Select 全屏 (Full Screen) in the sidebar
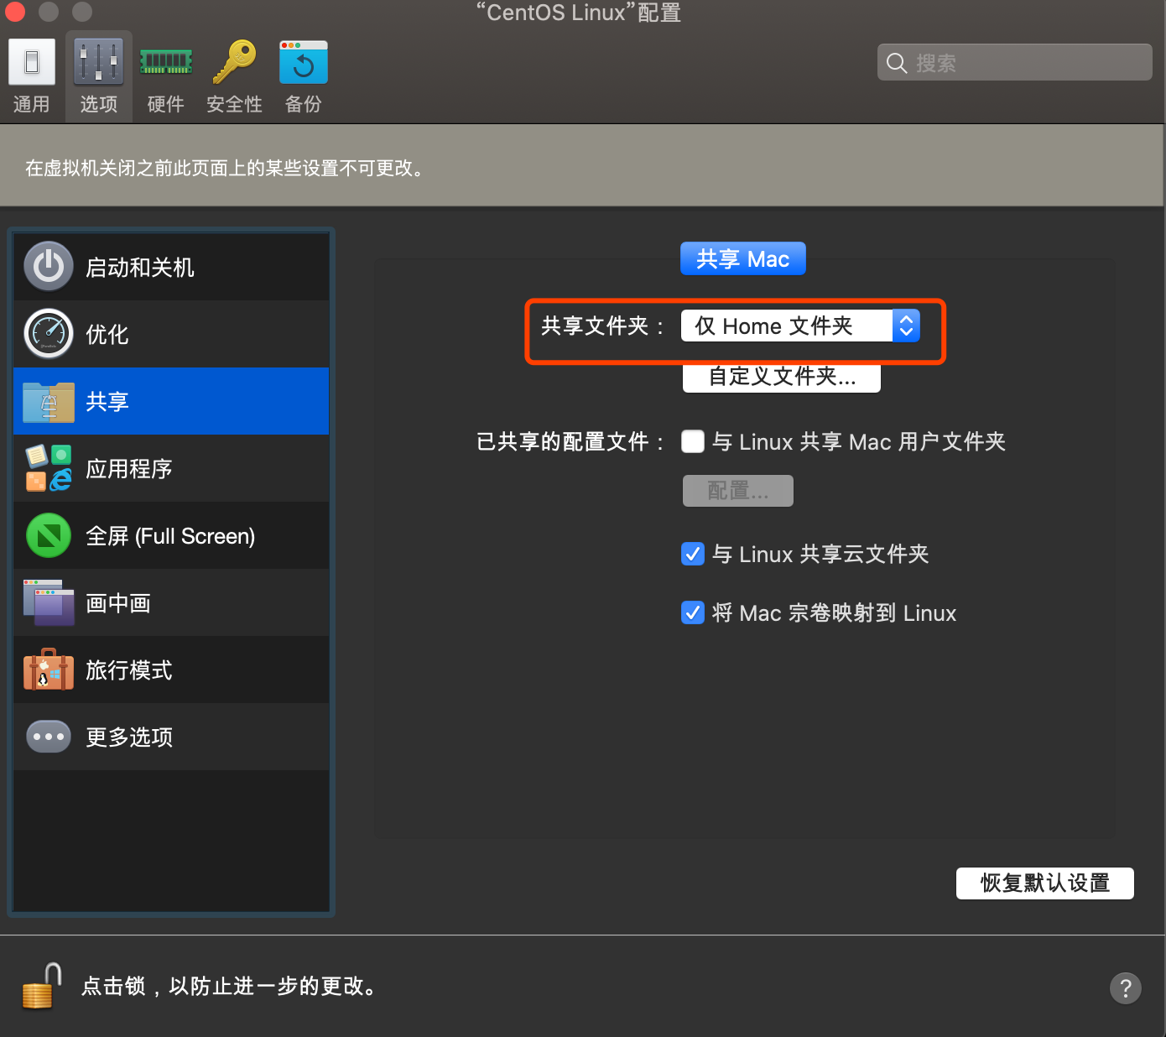 tap(171, 535)
